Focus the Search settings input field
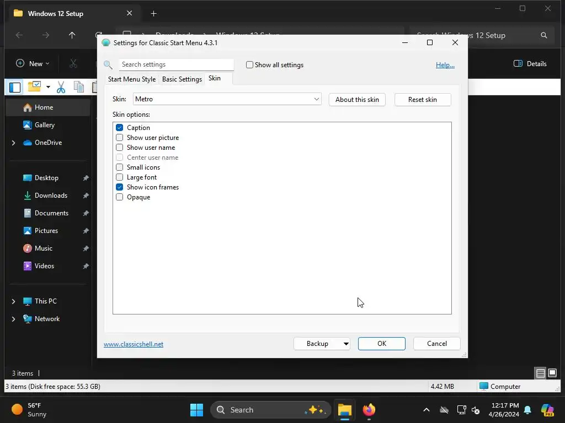This screenshot has width=565, height=423. point(176,65)
